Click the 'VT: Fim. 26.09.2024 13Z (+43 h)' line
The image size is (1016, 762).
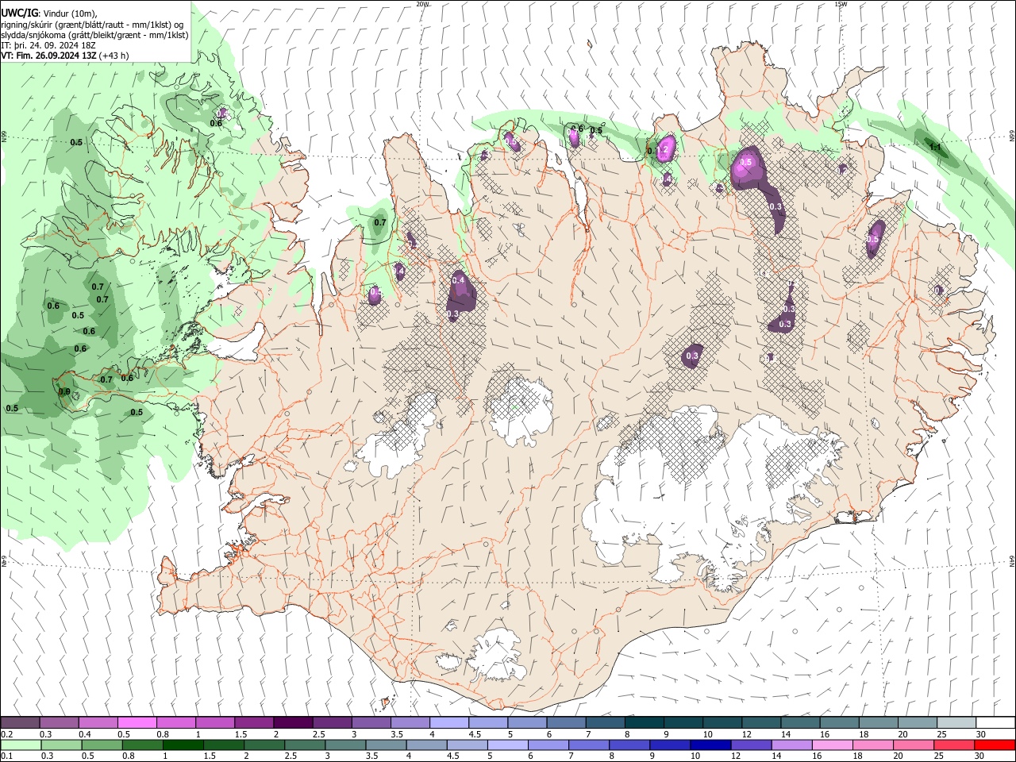[64, 56]
